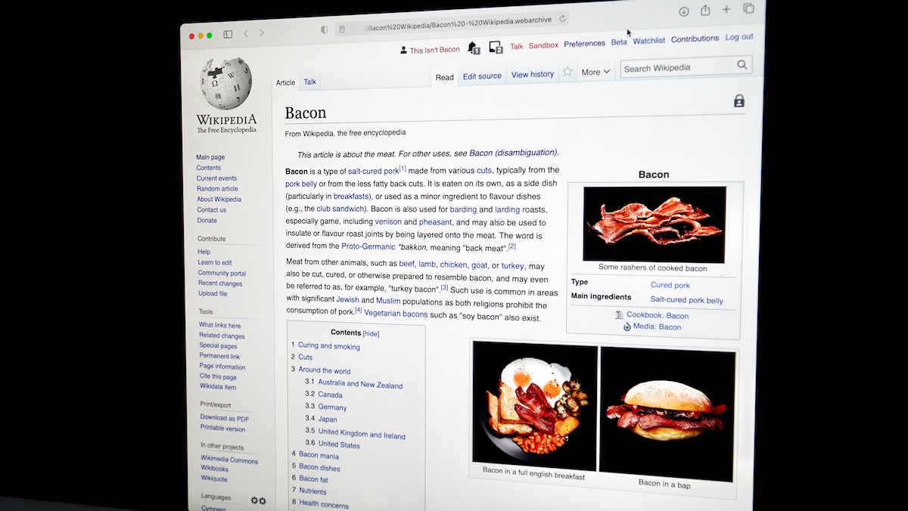The image size is (908, 511).
Task: Open the View history tab
Action: [x=533, y=74]
